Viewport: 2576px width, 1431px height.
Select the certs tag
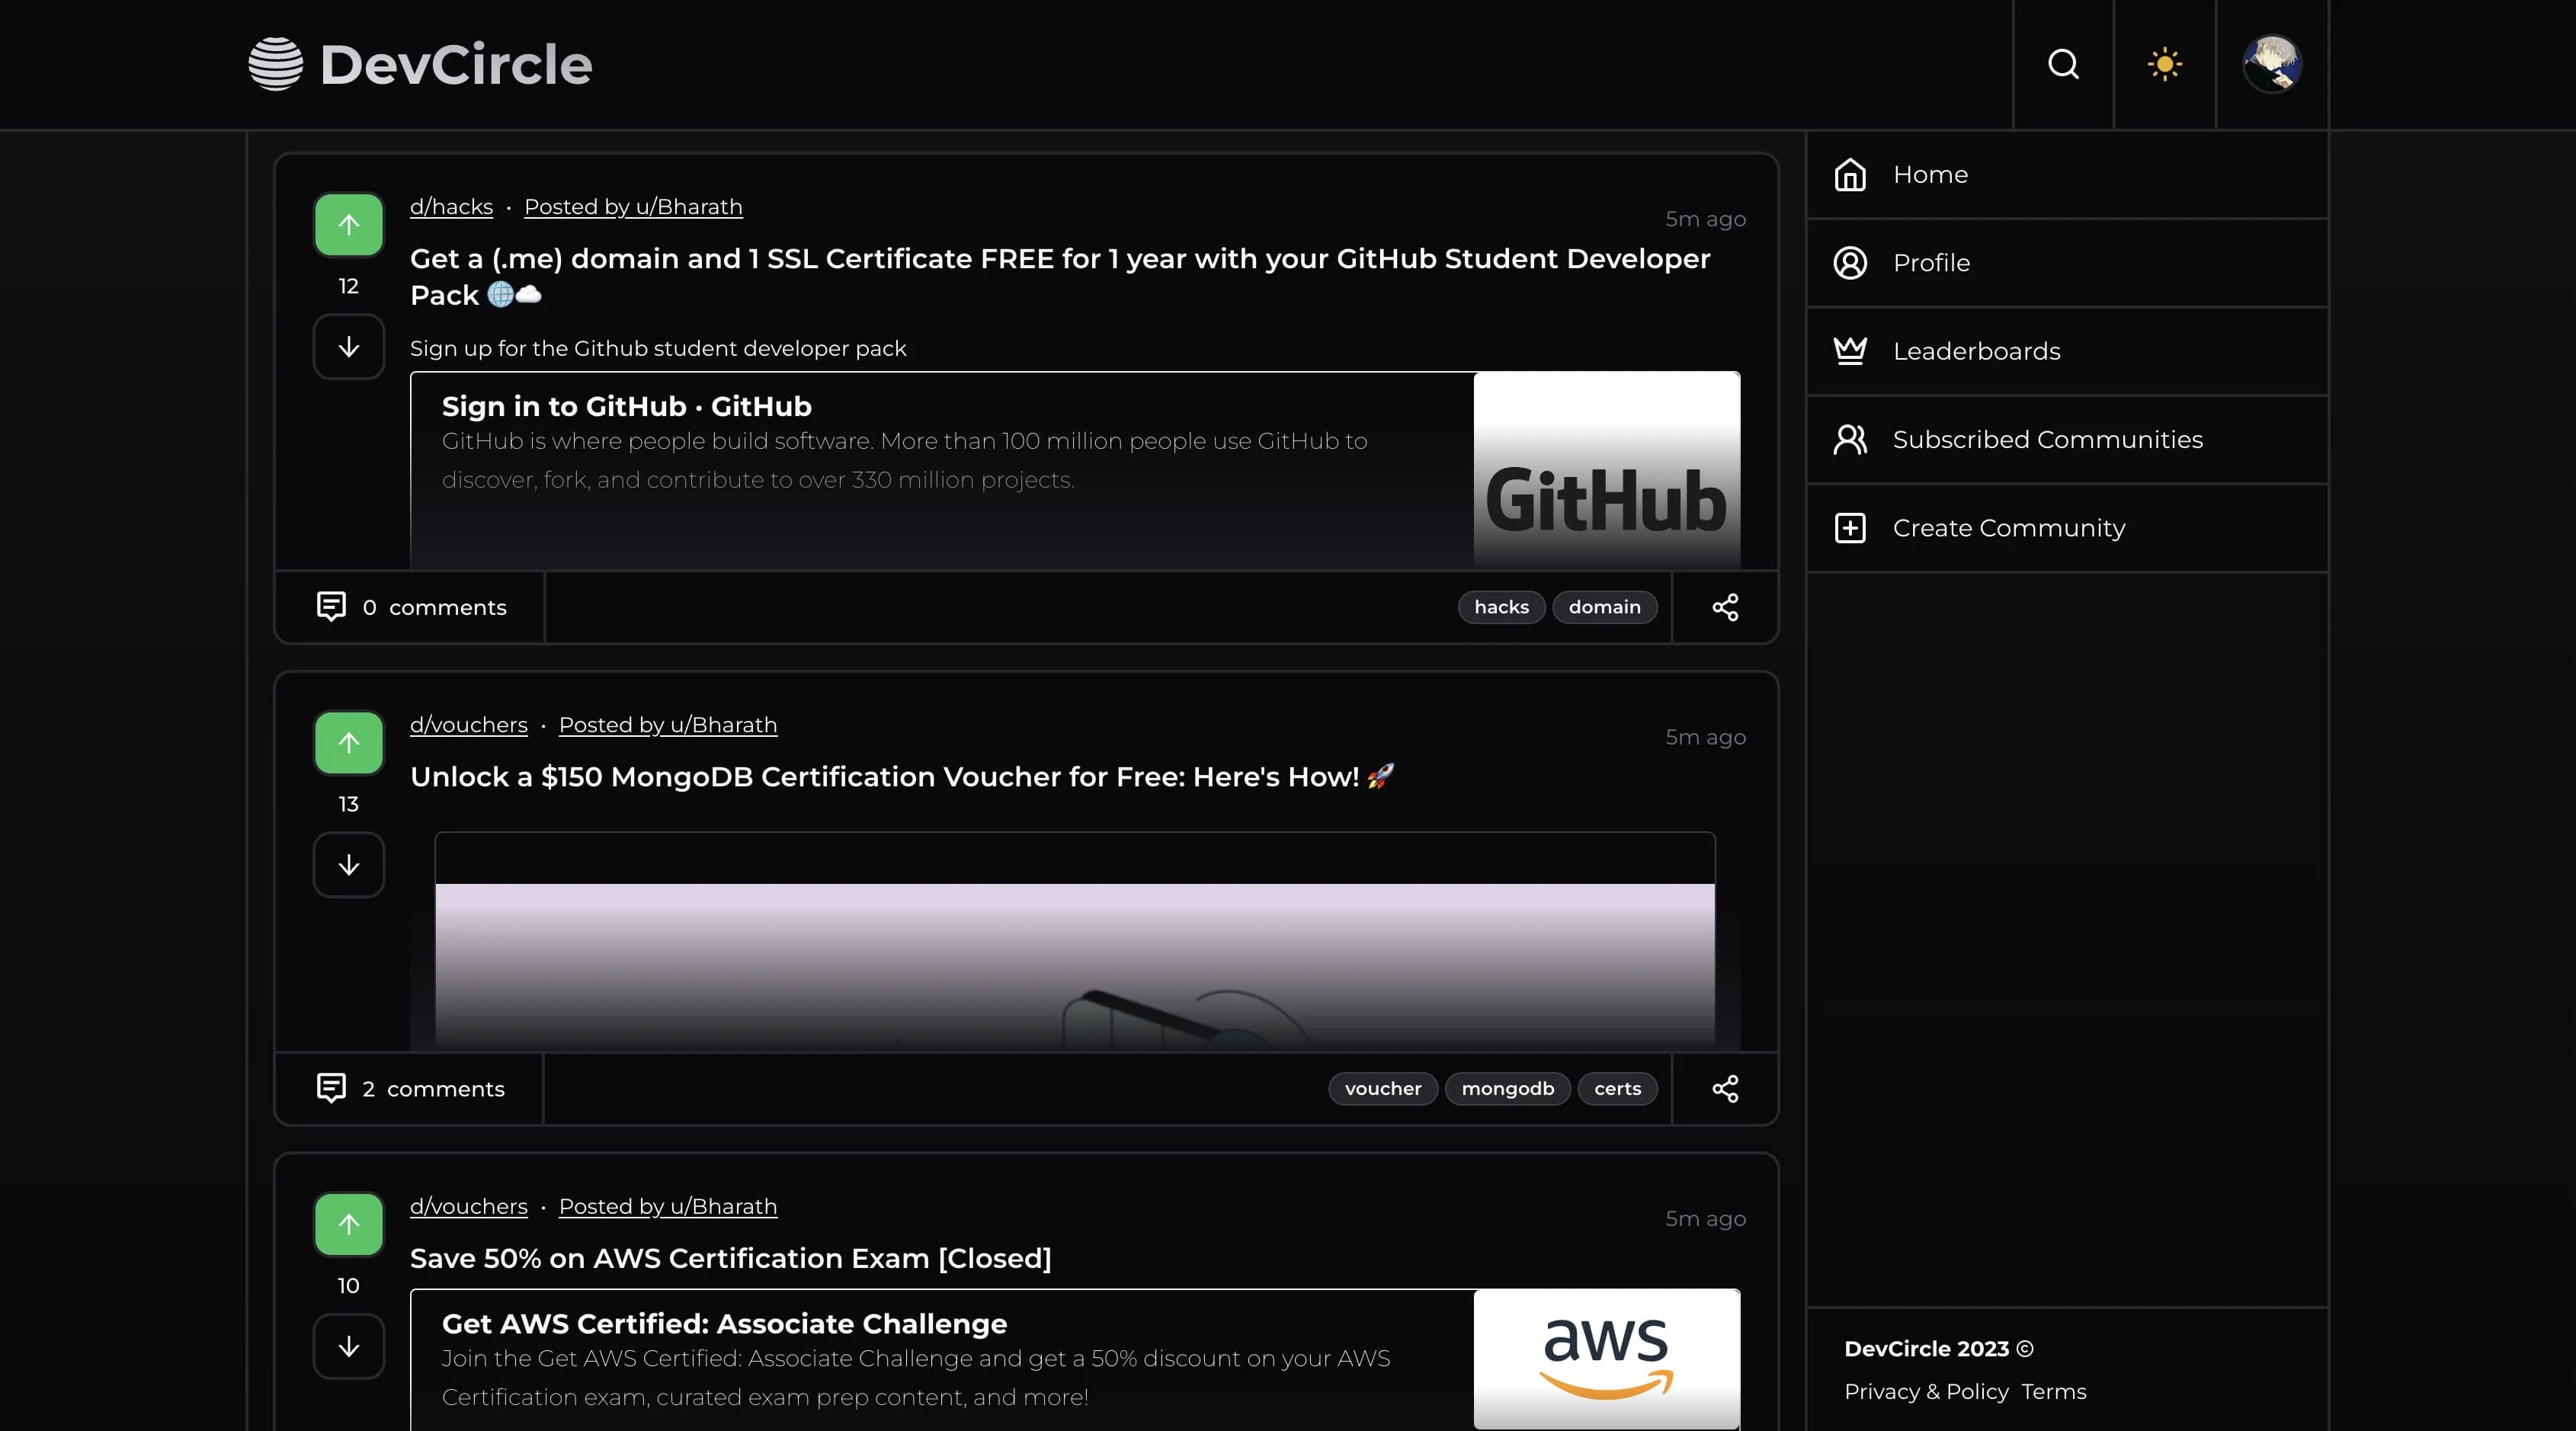click(1617, 1088)
